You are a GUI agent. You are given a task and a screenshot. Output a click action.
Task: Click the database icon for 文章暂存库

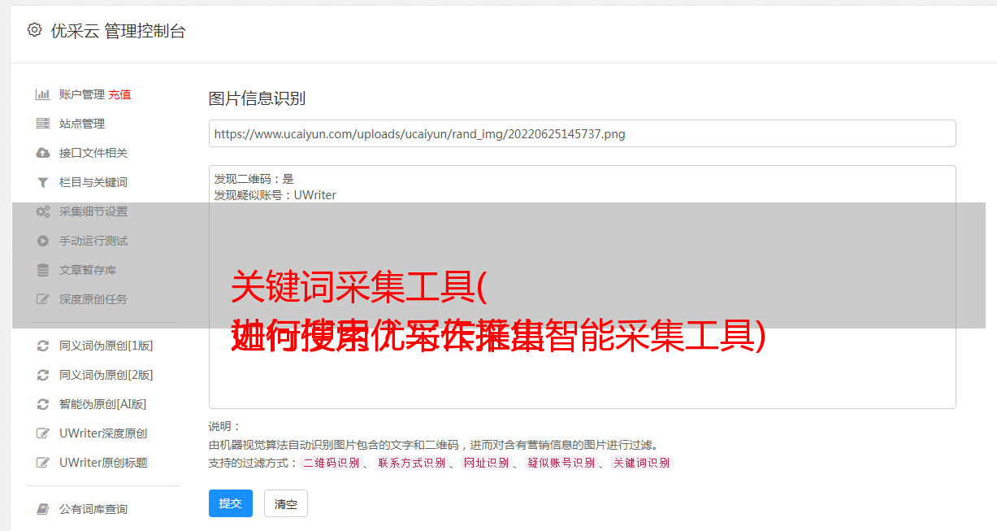pyautogui.click(x=43, y=270)
